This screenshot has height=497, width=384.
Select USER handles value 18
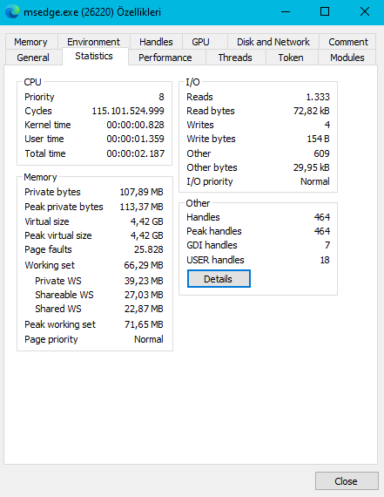(x=325, y=260)
